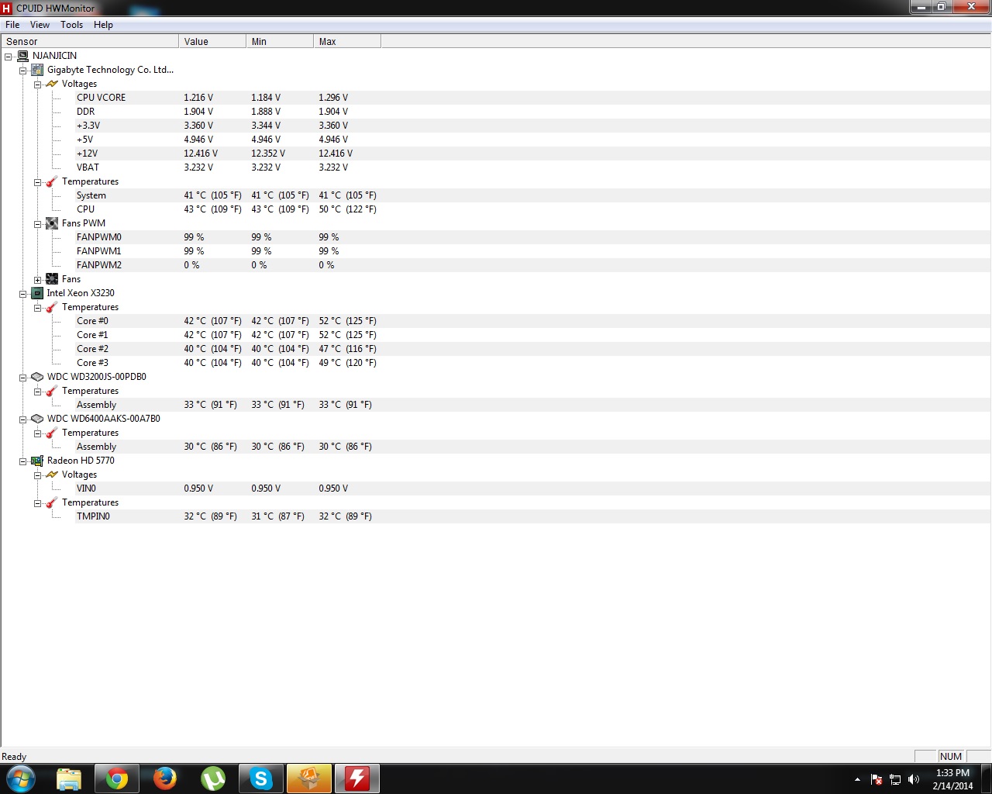The height and width of the screenshot is (794, 992).
Task: Click the icon beside the Fans node
Action: click(52, 279)
